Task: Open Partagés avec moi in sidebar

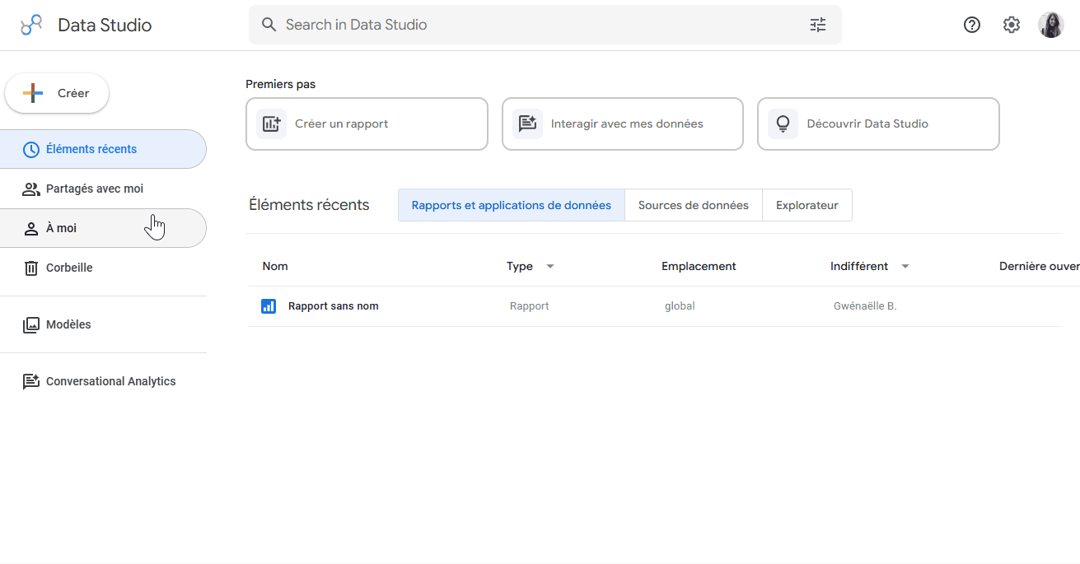Action: 103,189
